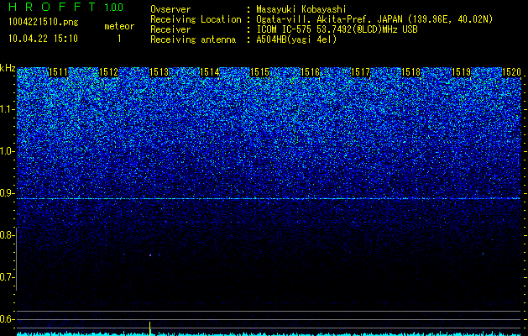Image resolution: width=528 pixels, height=336 pixels.
Task: Select the filename 1004221510.png
Action: 44,22
